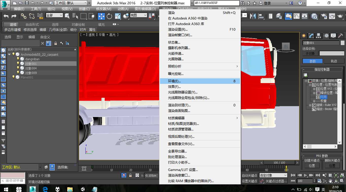Open the Schematic View icon

pos(305,16)
